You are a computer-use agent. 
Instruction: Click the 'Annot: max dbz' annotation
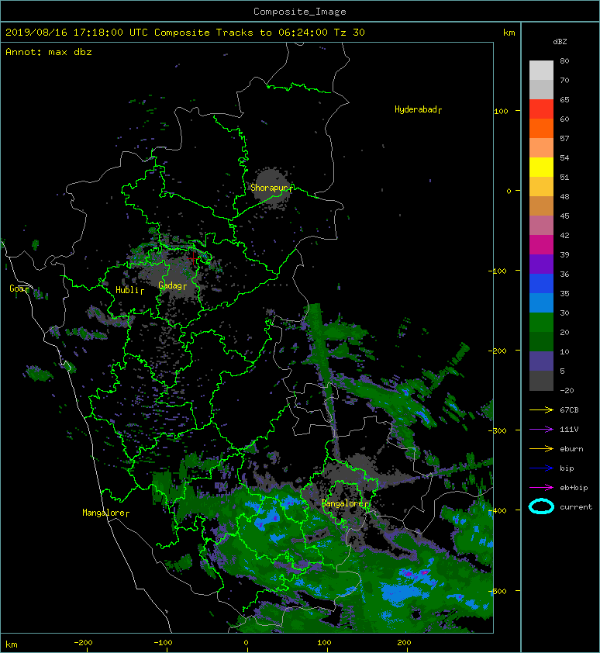tap(49, 52)
